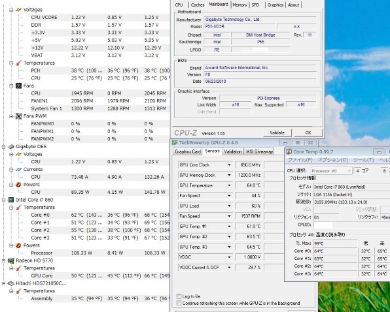Viewport: 390px width, 312px height.
Task: Open the オプション(O) menu in Core Temp
Action: tap(333, 160)
